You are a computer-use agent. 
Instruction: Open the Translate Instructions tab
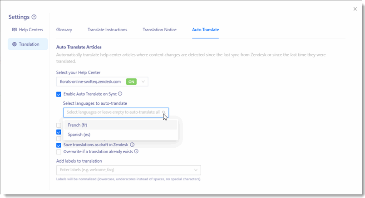(x=107, y=30)
